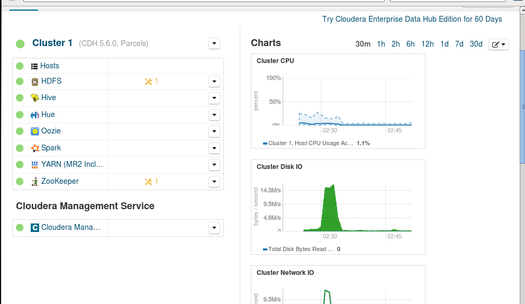
Task: Click the Hosts list icon
Action: coord(34,66)
